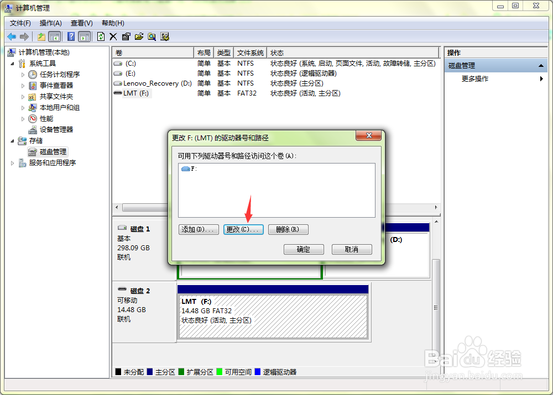Click the Disk 1 (磁盘 1) label
The width and height of the screenshot is (553, 395).
(140, 229)
